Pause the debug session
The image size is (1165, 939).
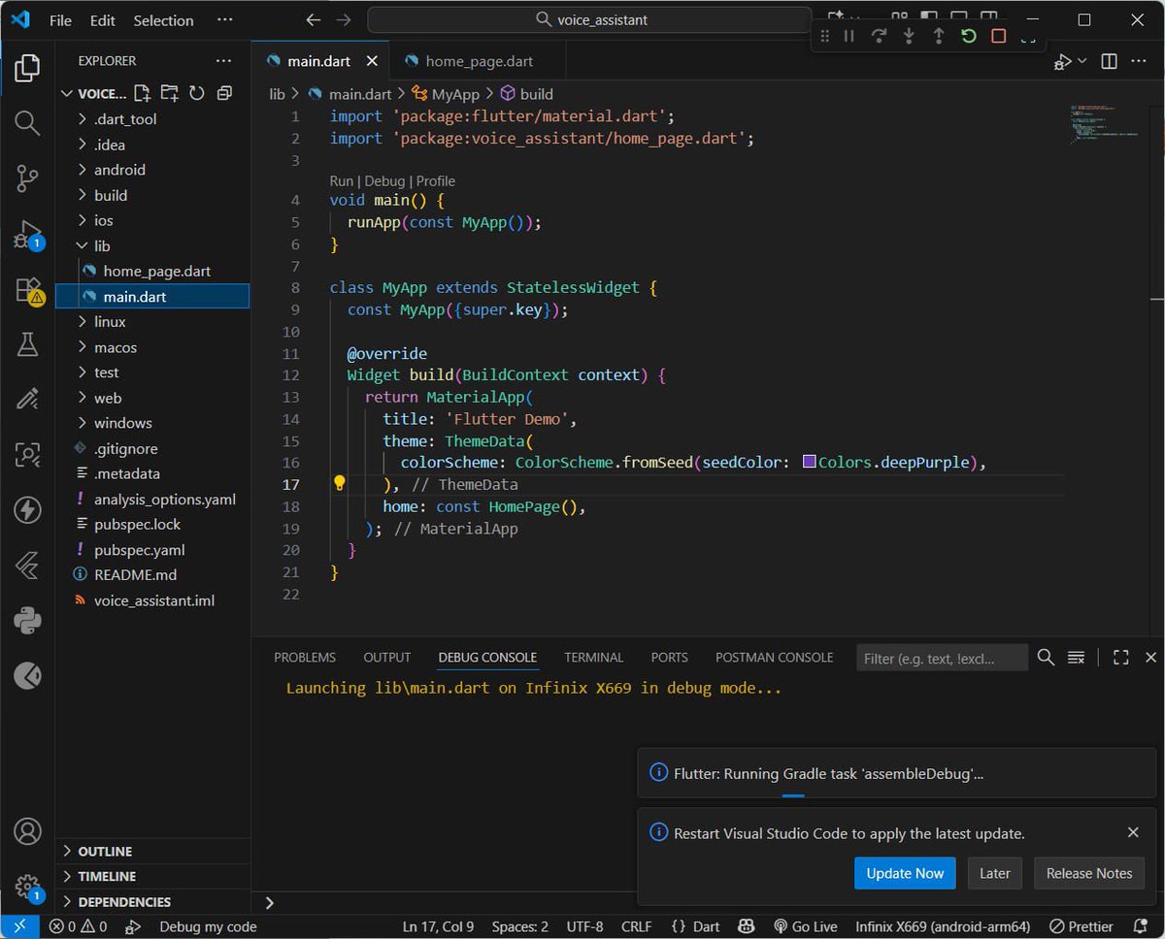click(849, 36)
